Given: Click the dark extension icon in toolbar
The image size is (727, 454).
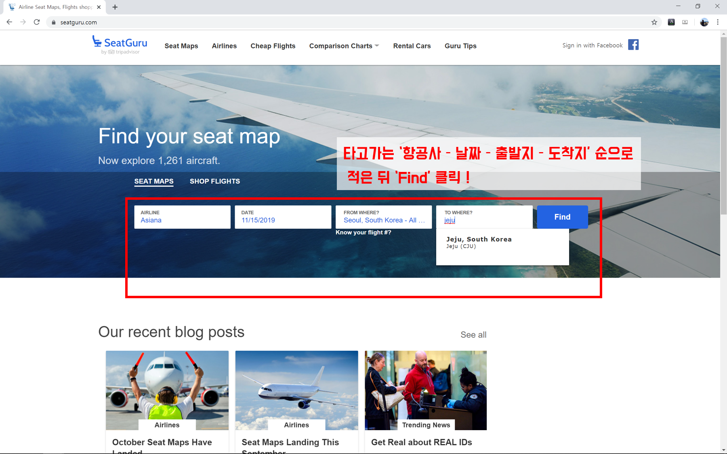Looking at the screenshot, I should tap(671, 22).
